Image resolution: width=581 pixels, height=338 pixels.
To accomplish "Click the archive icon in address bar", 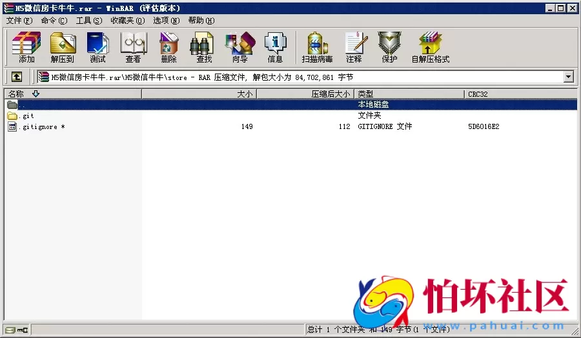I will click(44, 77).
